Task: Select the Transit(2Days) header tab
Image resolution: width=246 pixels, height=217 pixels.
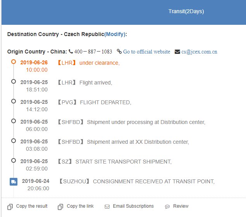Action: [186, 11]
